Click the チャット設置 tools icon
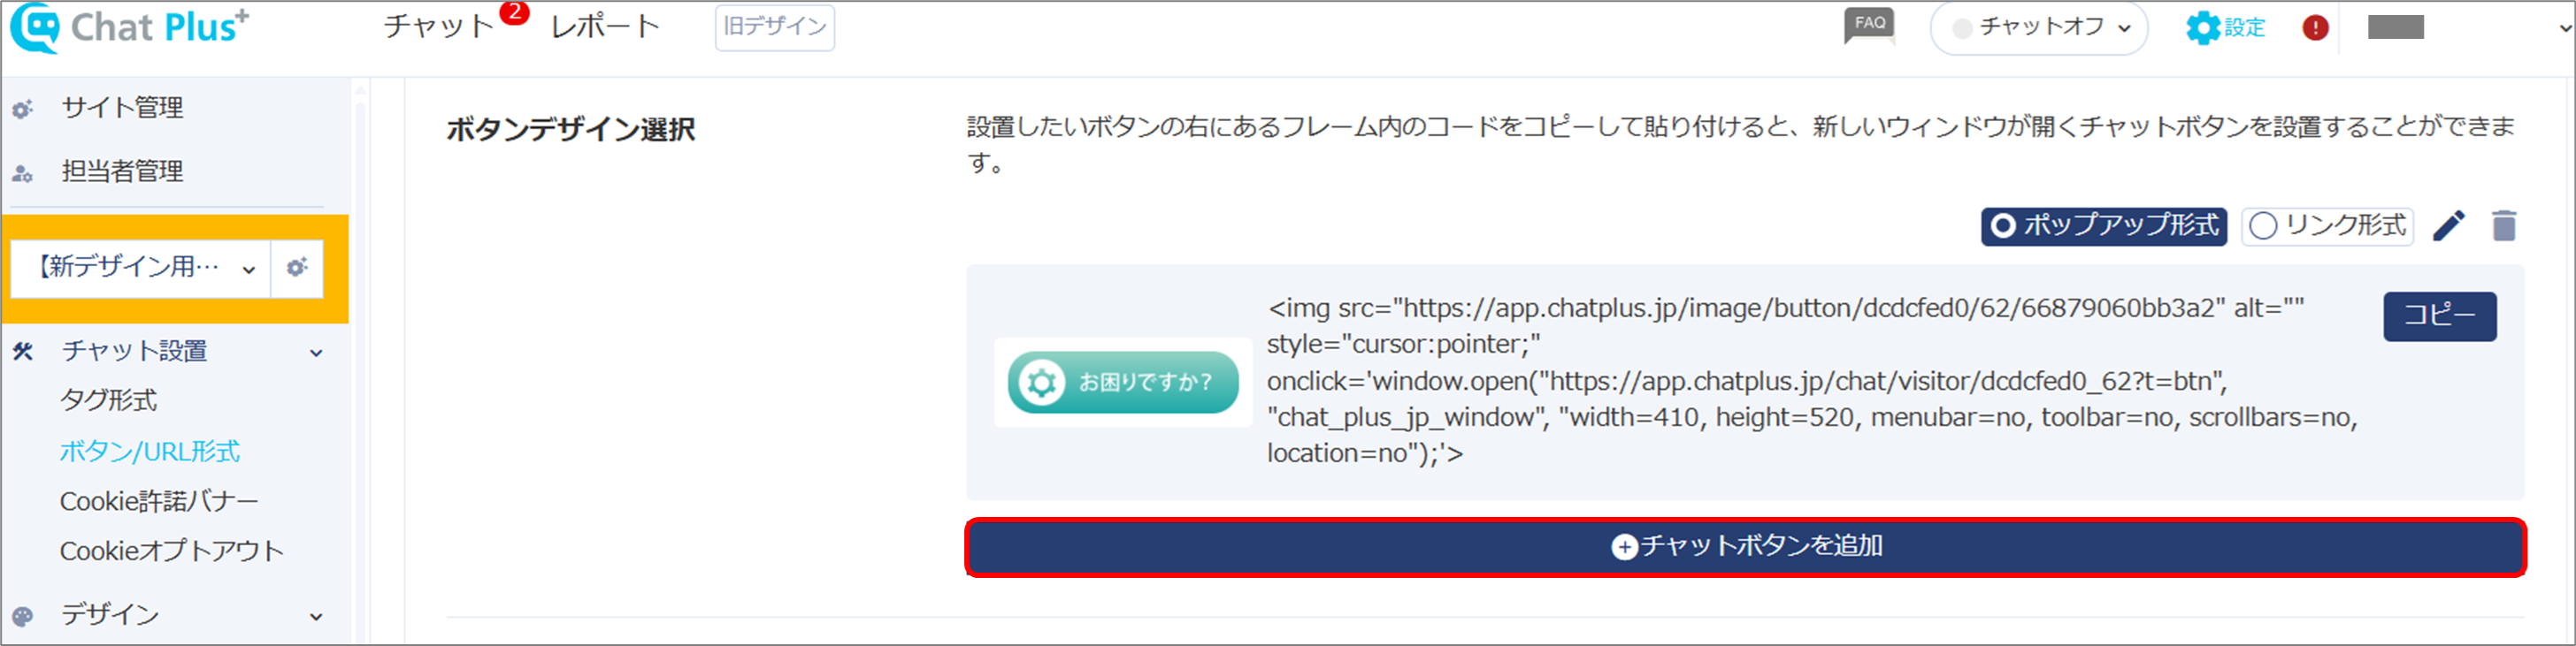 (x=23, y=352)
